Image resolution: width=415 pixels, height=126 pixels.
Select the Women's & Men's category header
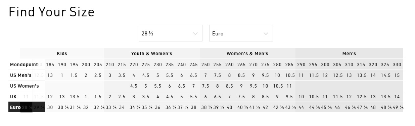(247, 53)
